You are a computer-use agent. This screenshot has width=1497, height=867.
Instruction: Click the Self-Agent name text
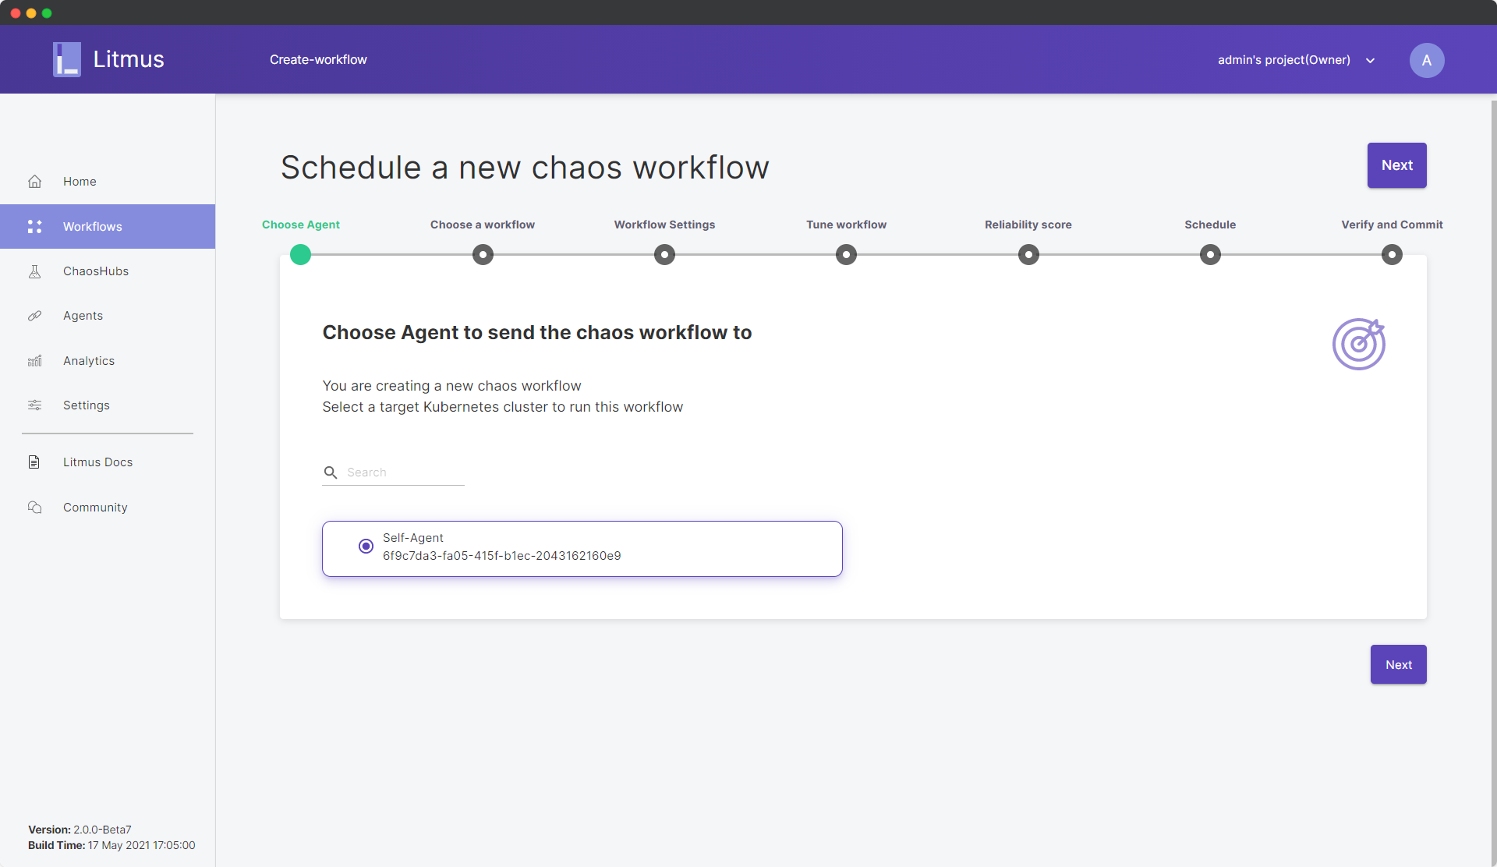[413, 538]
